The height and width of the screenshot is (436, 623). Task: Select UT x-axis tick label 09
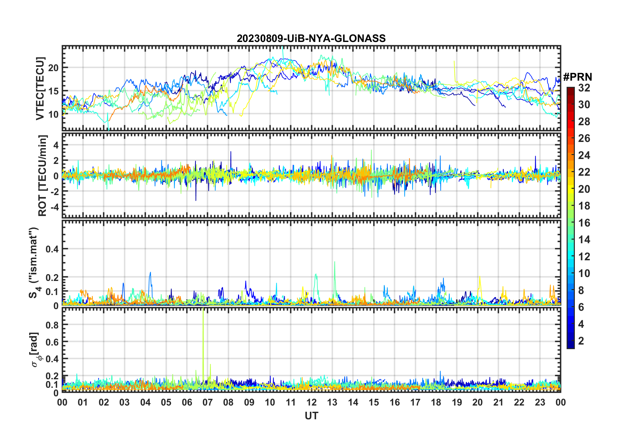point(249,402)
